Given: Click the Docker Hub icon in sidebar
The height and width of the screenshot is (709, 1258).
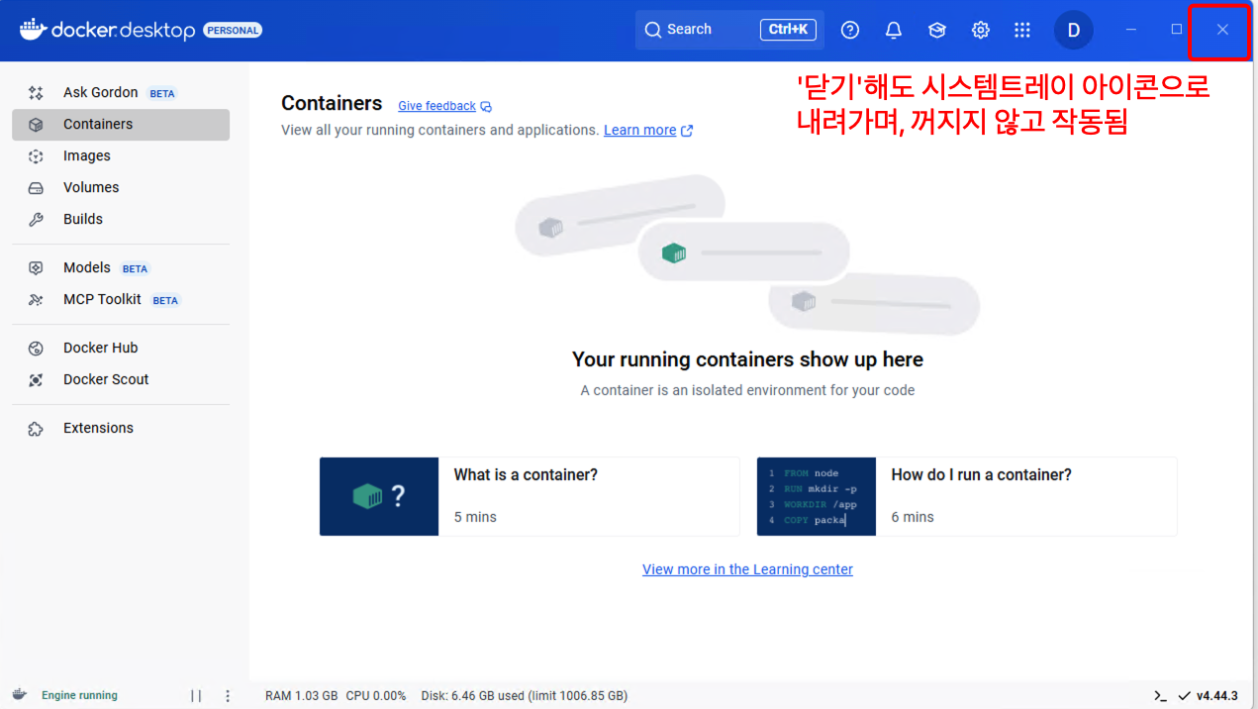Looking at the screenshot, I should [x=36, y=349].
